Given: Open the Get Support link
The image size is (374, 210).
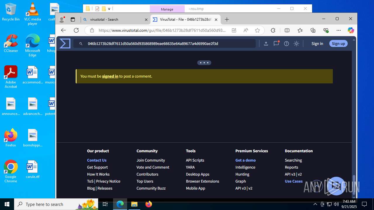Looking at the screenshot, I should click(x=97, y=167).
